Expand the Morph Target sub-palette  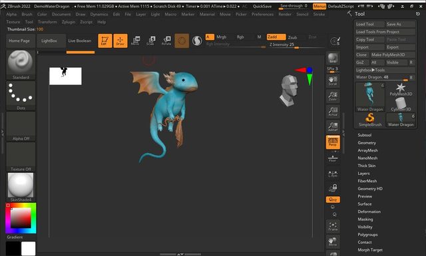click(370, 250)
